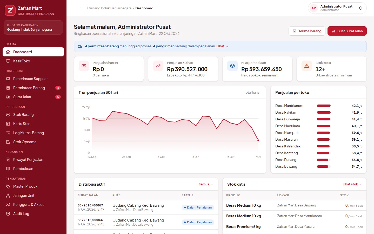Go to Surat Jalan menu item
The image size is (374, 234).
point(33,97)
